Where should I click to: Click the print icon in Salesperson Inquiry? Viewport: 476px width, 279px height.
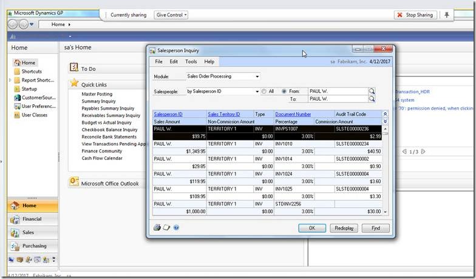[x=157, y=228]
